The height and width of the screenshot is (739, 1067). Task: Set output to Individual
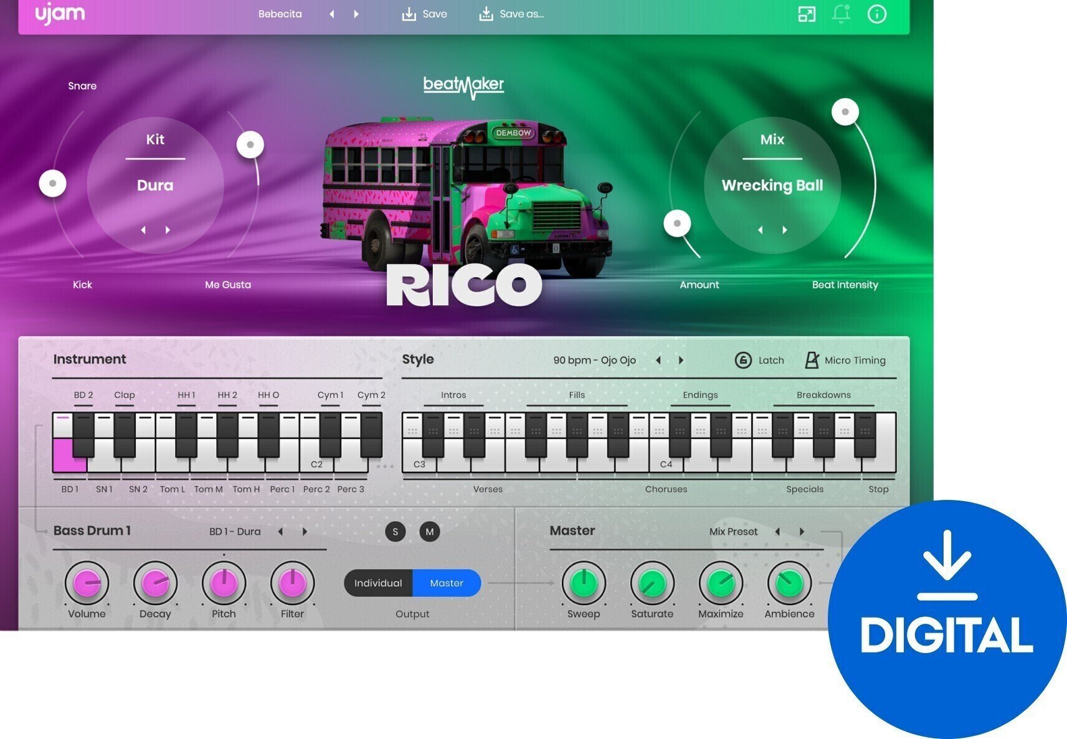point(378,583)
